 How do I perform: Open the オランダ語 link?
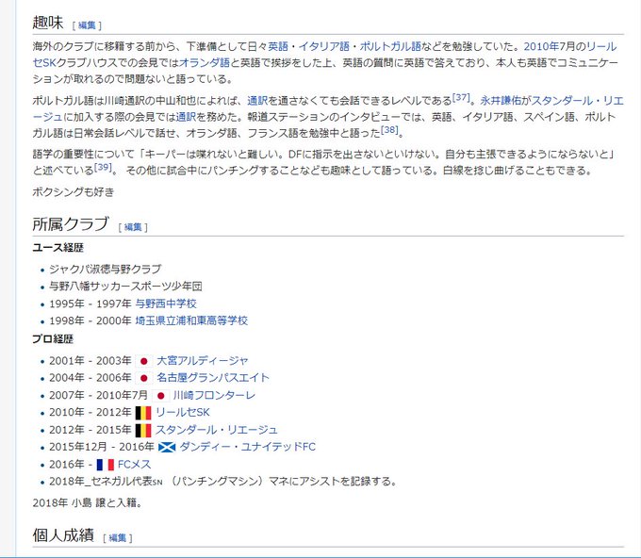[205, 62]
